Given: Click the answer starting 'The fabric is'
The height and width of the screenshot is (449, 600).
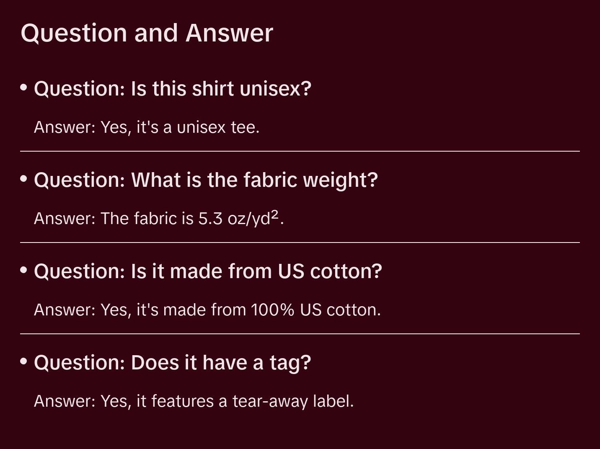Looking at the screenshot, I should (x=159, y=219).
